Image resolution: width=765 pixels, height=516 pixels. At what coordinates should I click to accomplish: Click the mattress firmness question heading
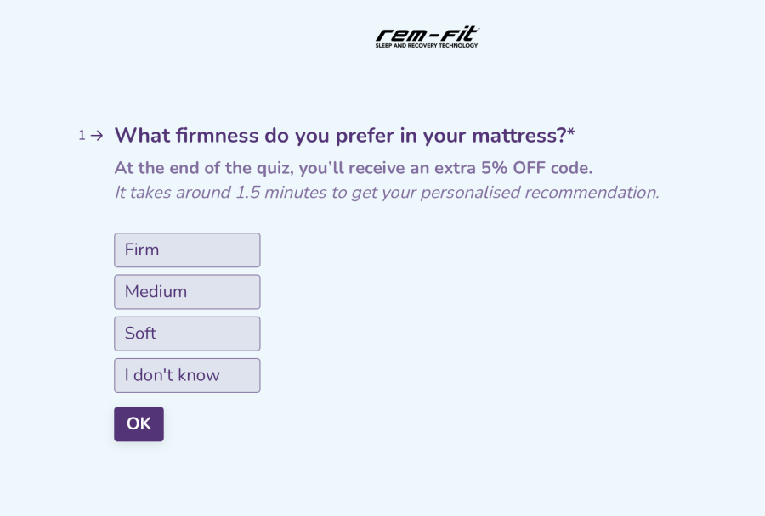(x=340, y=136)
